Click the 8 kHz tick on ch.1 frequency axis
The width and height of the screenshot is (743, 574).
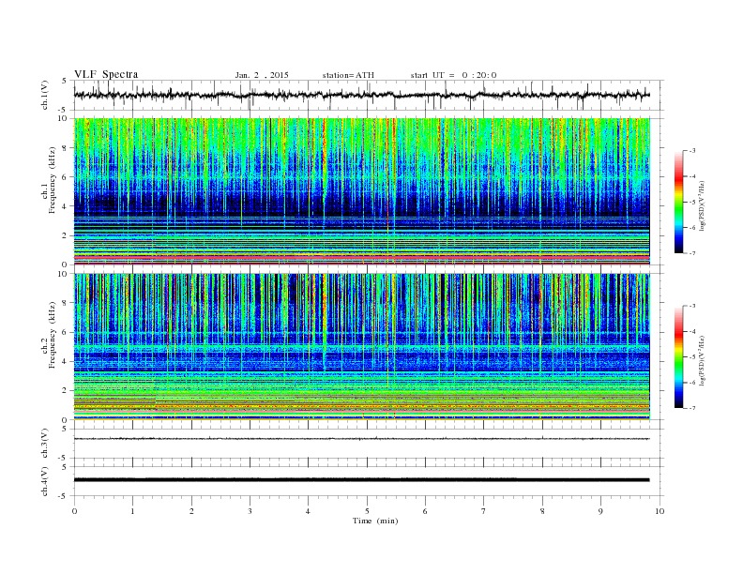click(x=65, y=148)
